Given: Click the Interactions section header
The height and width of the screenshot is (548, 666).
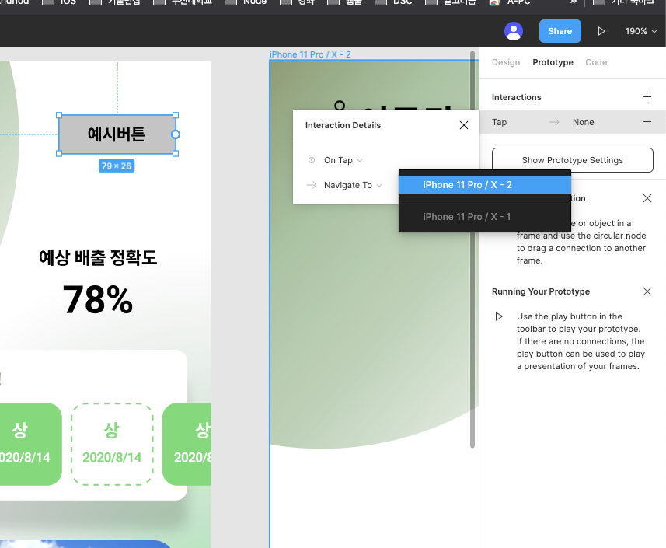Looking at the screenshot, I should tap(517, 97).
